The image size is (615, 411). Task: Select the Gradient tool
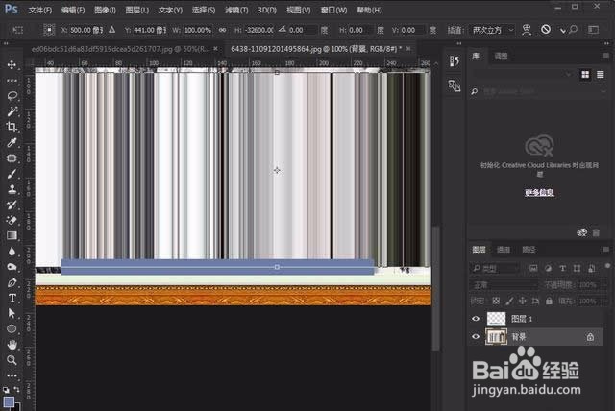pos(12,235)
